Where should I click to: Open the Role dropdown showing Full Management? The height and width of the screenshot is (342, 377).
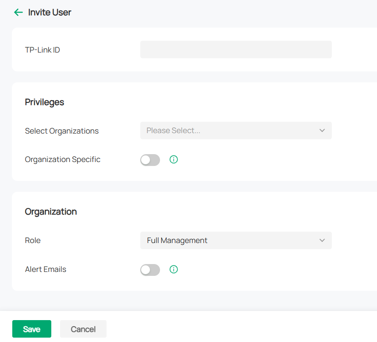[x=236, y=240]
